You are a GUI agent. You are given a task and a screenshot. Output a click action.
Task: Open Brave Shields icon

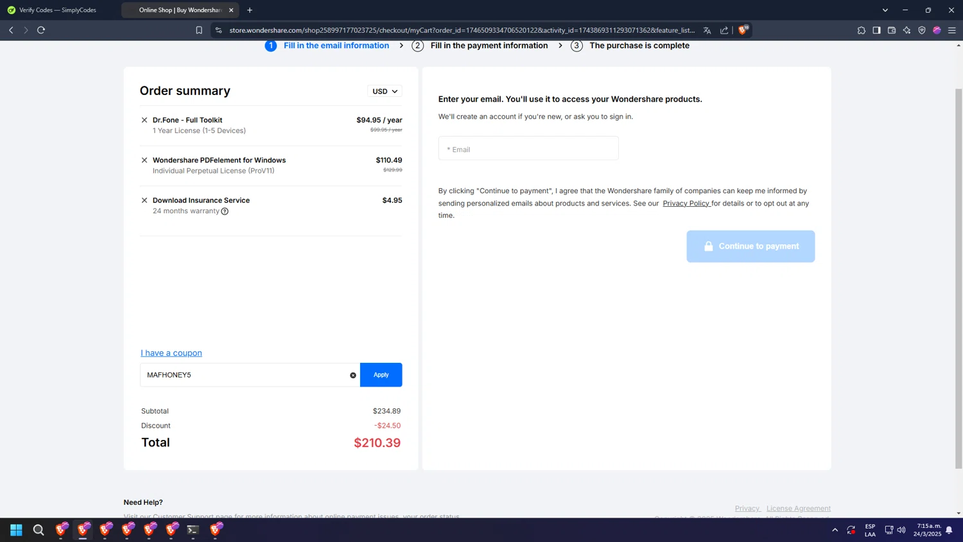click(743, 30)
